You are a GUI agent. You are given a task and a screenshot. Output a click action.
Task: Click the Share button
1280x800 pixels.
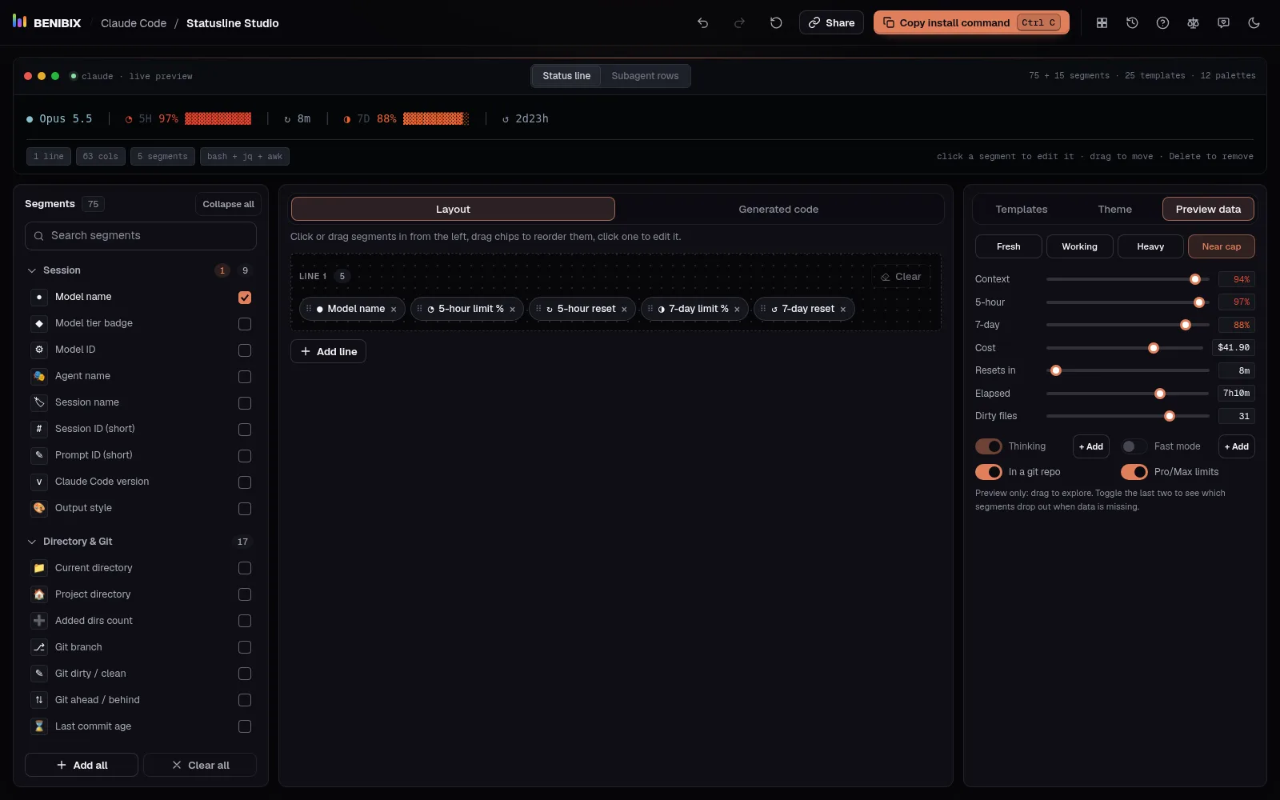click(x=831, y=22)
